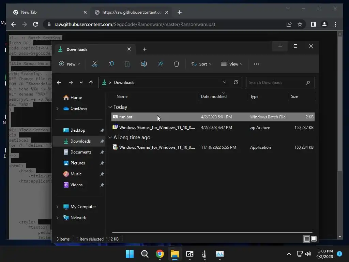Bookmark this page with the star icon
This screenshot has width=349, height=262.
pos(300,24)
